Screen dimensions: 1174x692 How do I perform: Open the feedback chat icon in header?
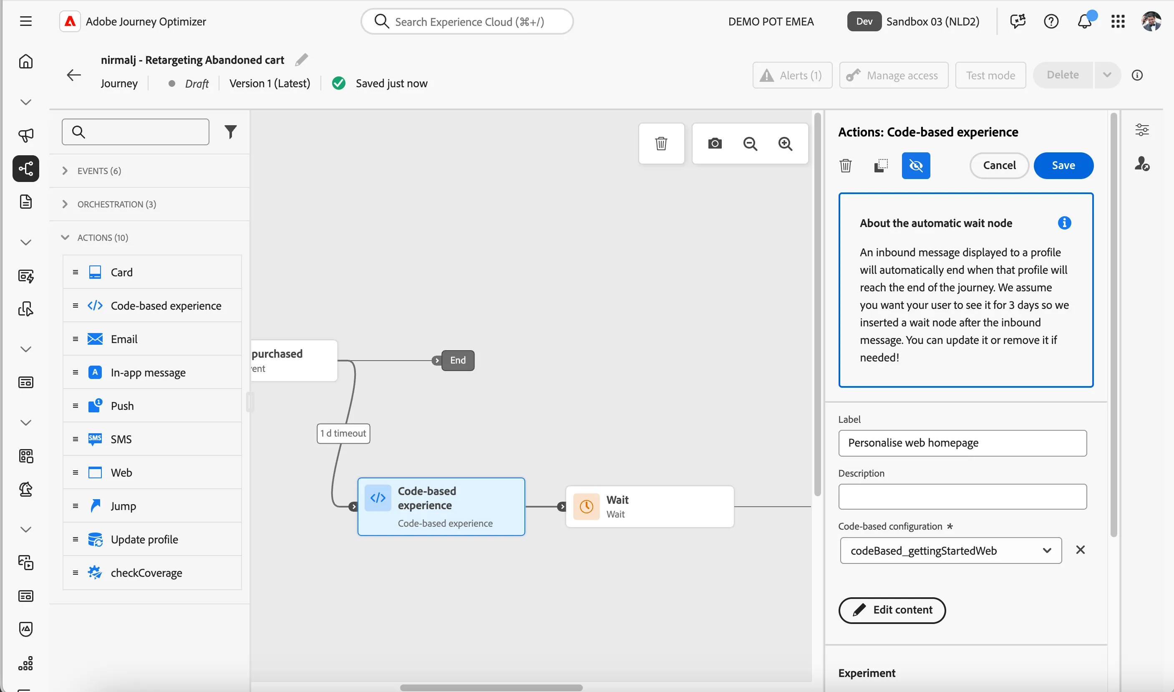[1018, 21]
